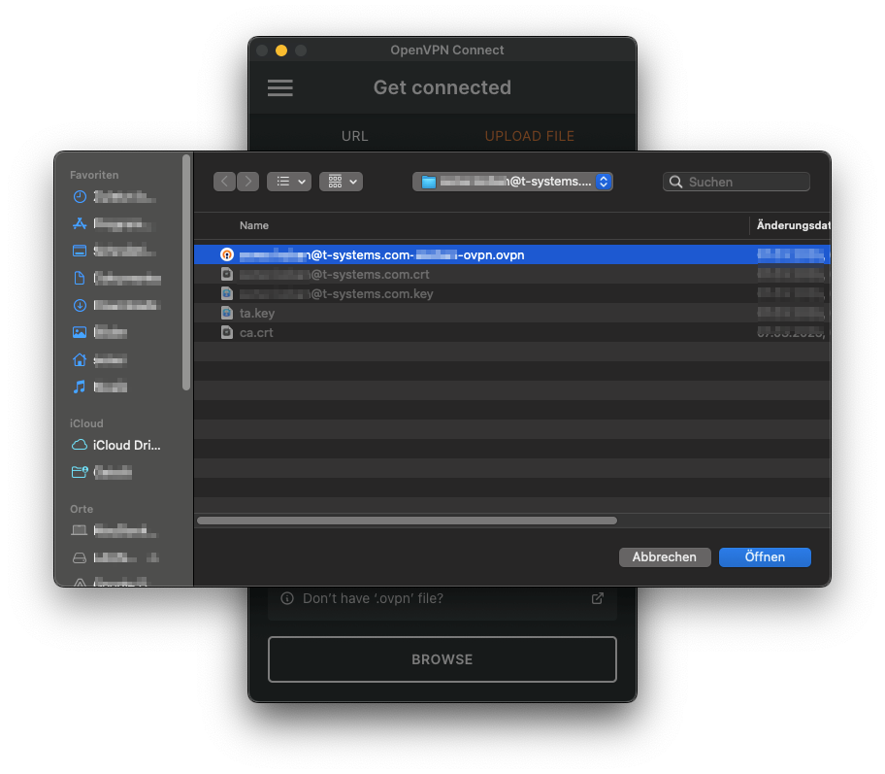The height and width of the screenshot is (774, 885).
Task: Click the music note icon in Favoriten
Action: (80, 387)
